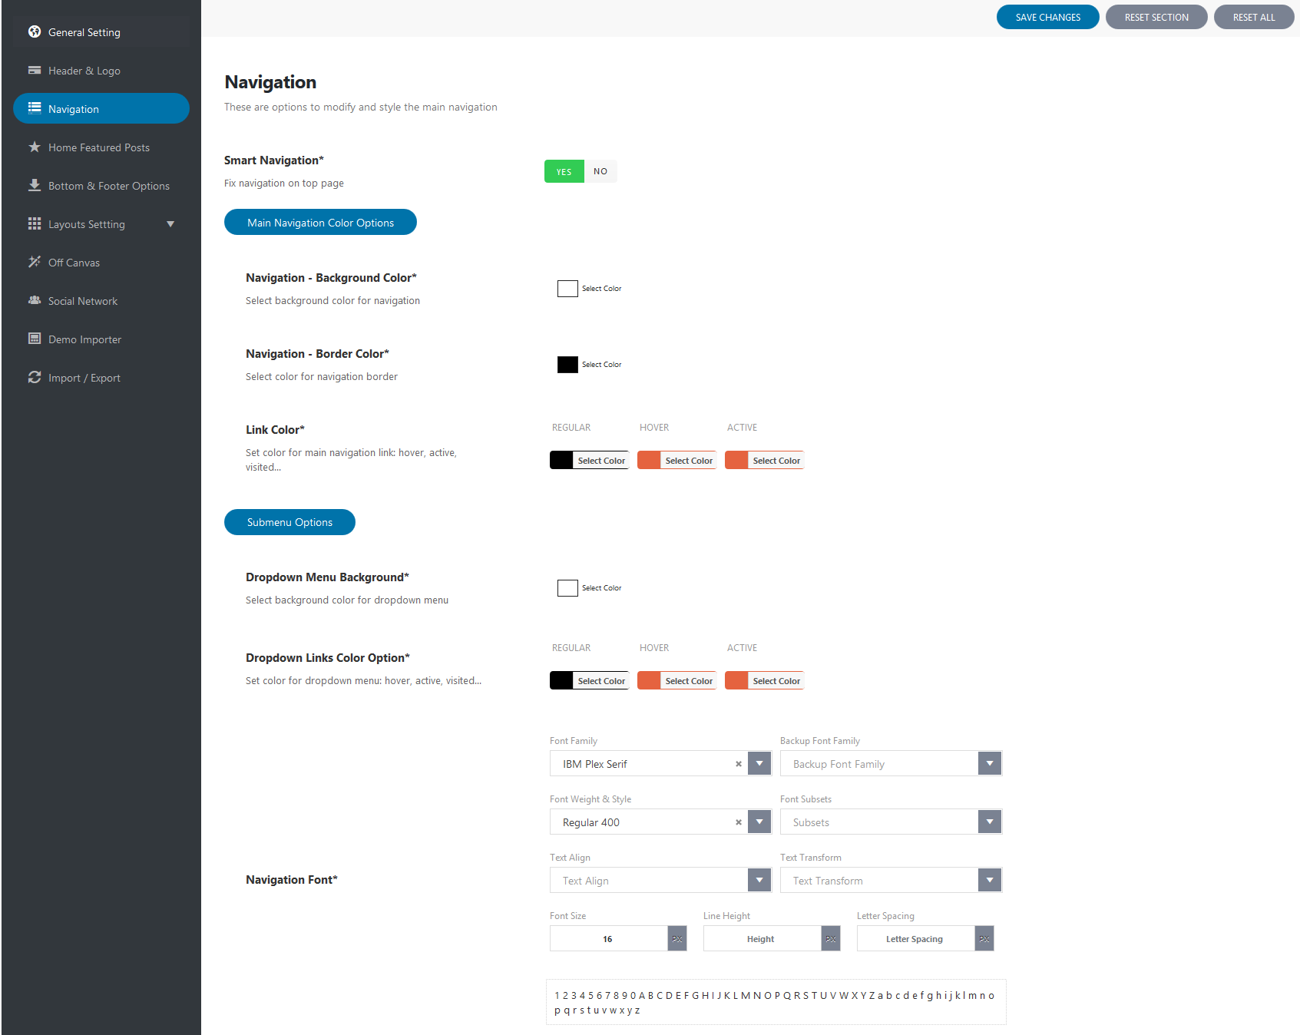Click the Header & Logo sidebar icon
Image resolution: width=1300 pixels, height=1035 pixels.
(x=35, y=70)
